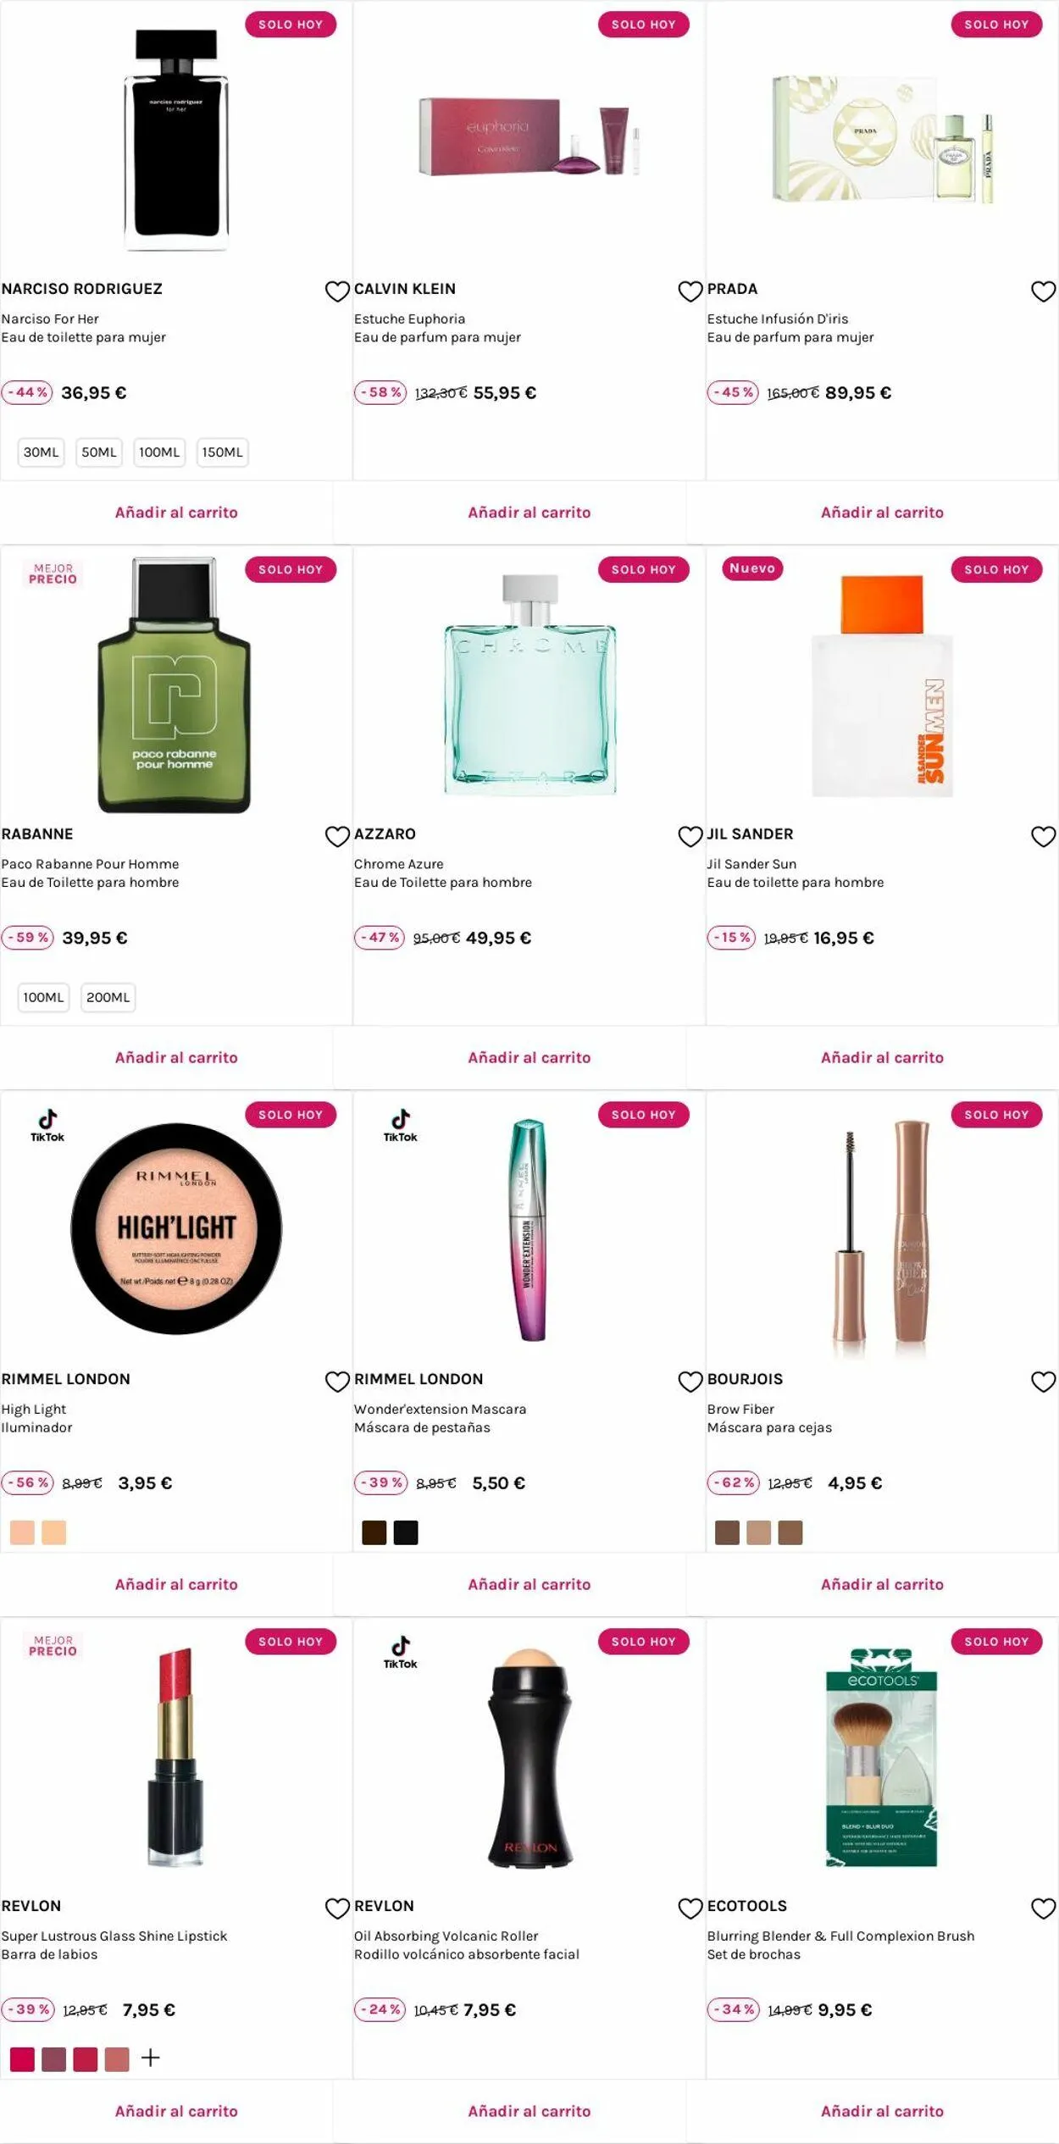The width and height of the screenshot is (1059, 2144).
Task: Click heart next to Jil Sander Sun
Action: point(1043,837)
